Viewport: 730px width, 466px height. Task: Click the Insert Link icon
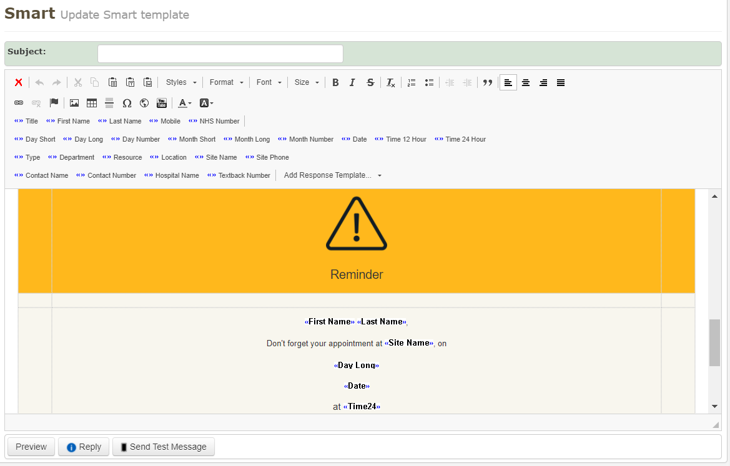coord(19,103)
